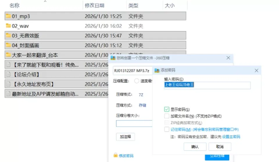Click the sort arrow above 名称
This screenshot has width=279, height=162.
45,1
